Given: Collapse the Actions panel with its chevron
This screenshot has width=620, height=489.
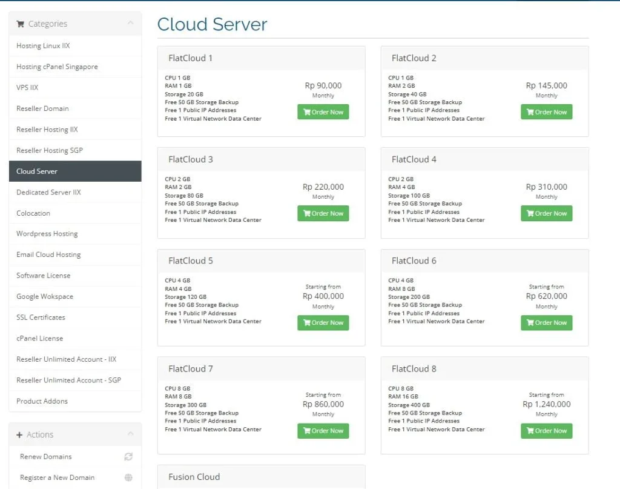Looking at the screenshot, I should tap(130, 434).
